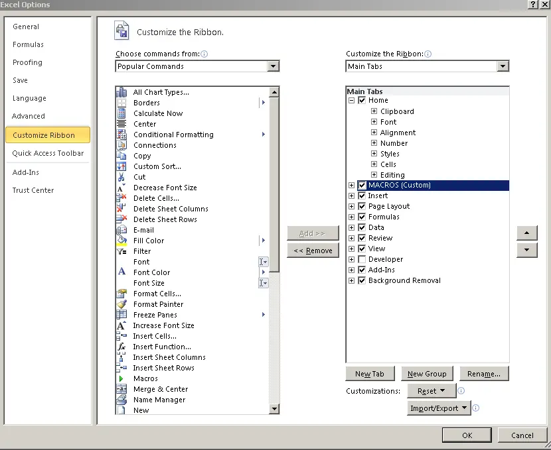Screen dimensions: 551x450
Task: Click the Remove button
Action: point(313,251)
